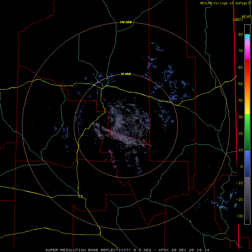Click the NEXLAB-College of DuPage credit text
This screenshot has height=252, width=252.
click(x=223, y=3)
